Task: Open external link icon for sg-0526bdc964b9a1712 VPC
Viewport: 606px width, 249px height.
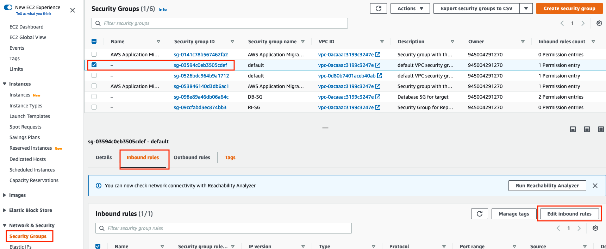Action: click(380, 76)
